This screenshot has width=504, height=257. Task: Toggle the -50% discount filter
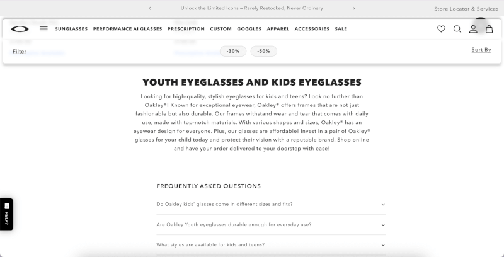(263, 51)
